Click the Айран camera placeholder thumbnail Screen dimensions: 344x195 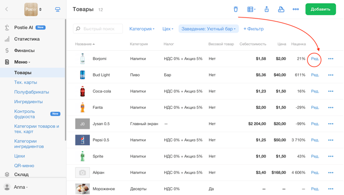click(x=83, y=172)
